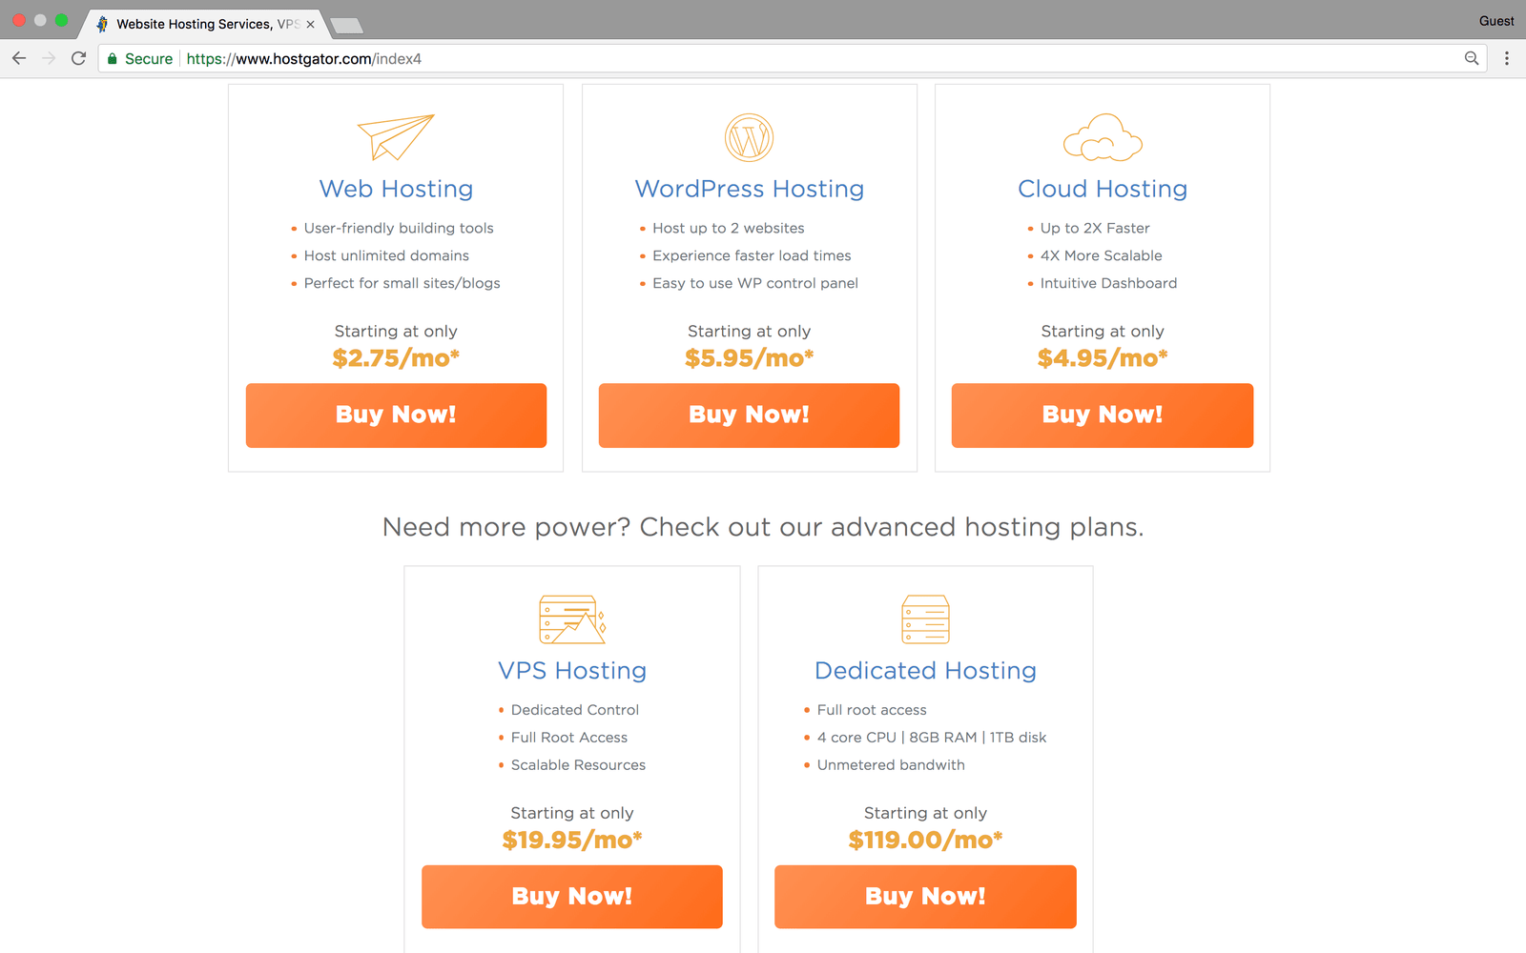View site info via the Secure padlock

point(113,59)
